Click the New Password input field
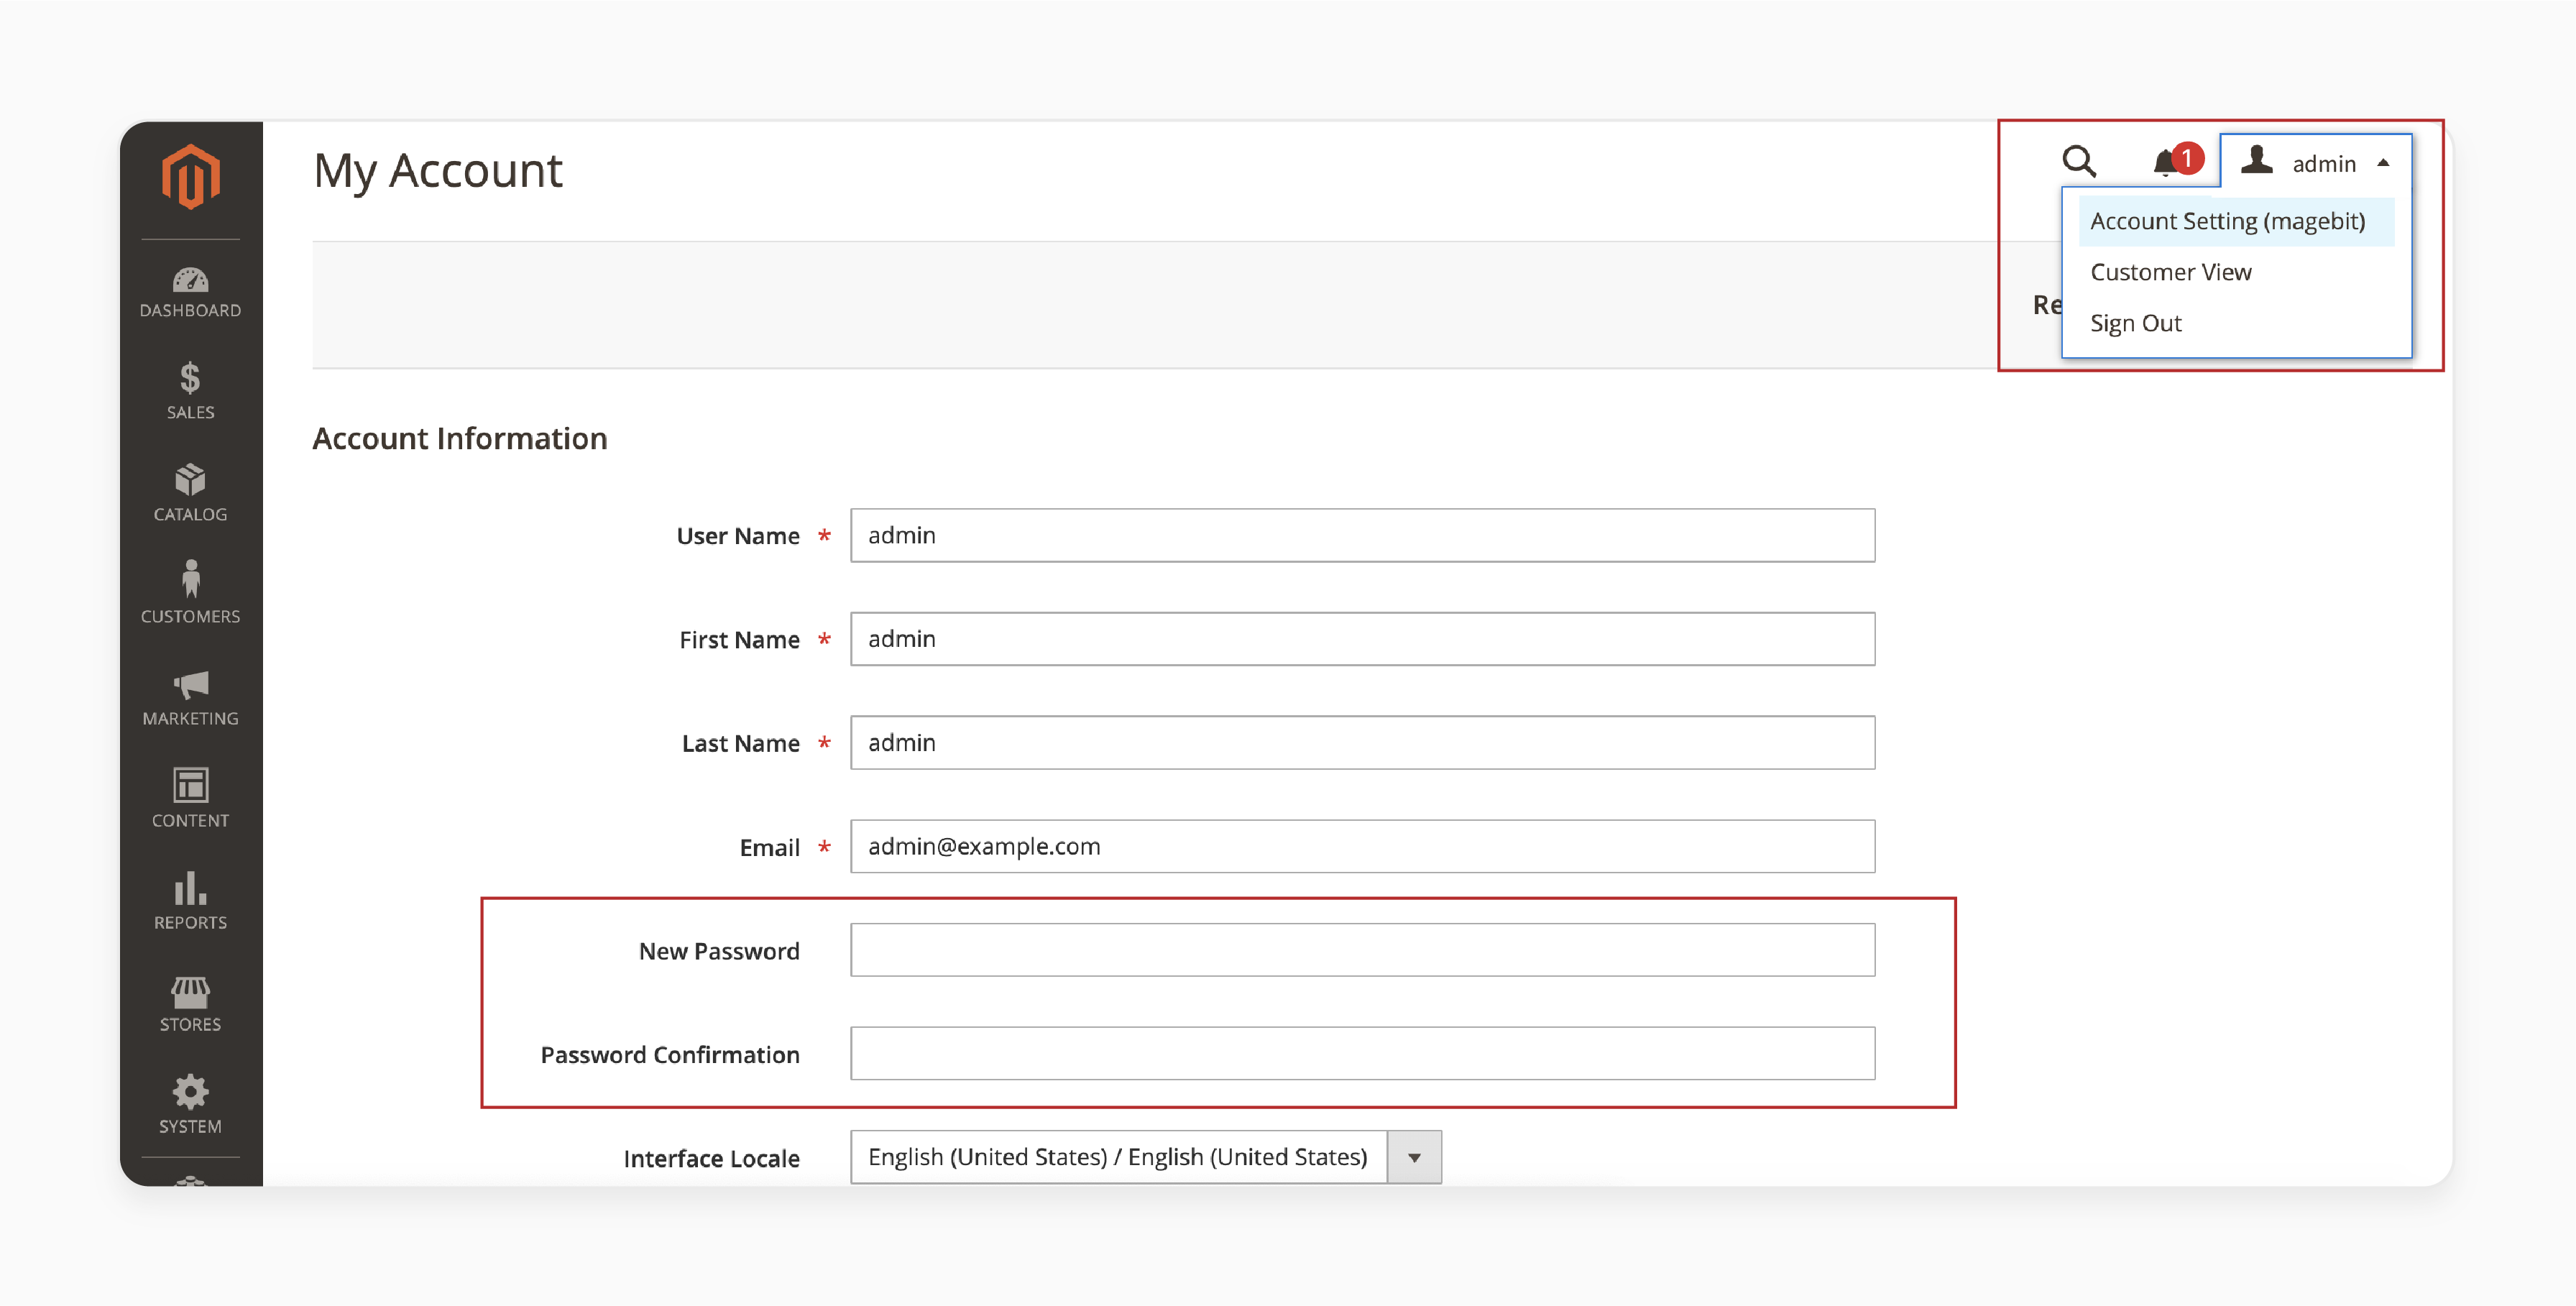This screenshot has width=2576, height=1306. (1362, 949)
